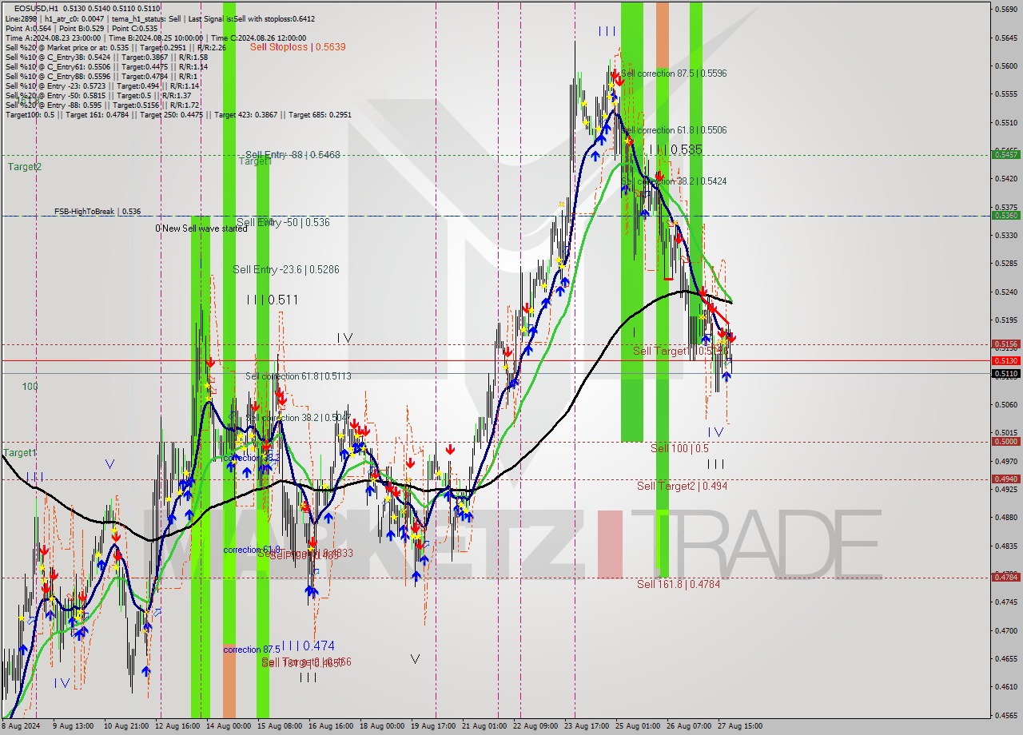Click price axis value 0.5690
The image size is (1023, 735).
tap(1005, 10)
